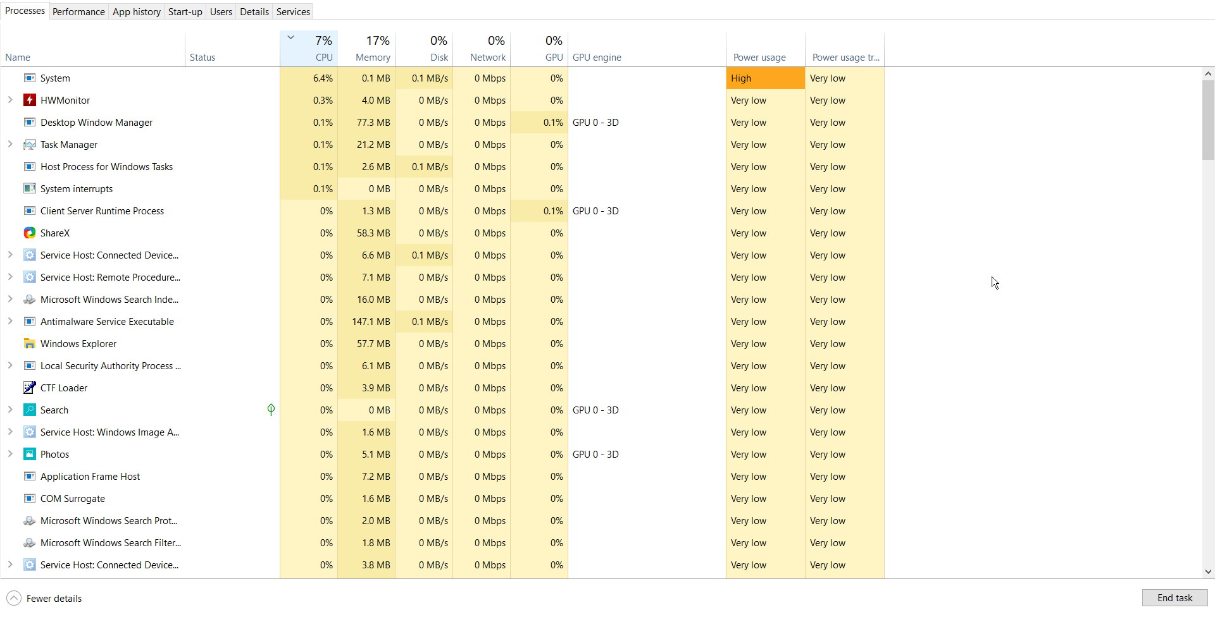
Task: Click the green suspended leaf icon beside Search
Action: [x=271, y=410]
